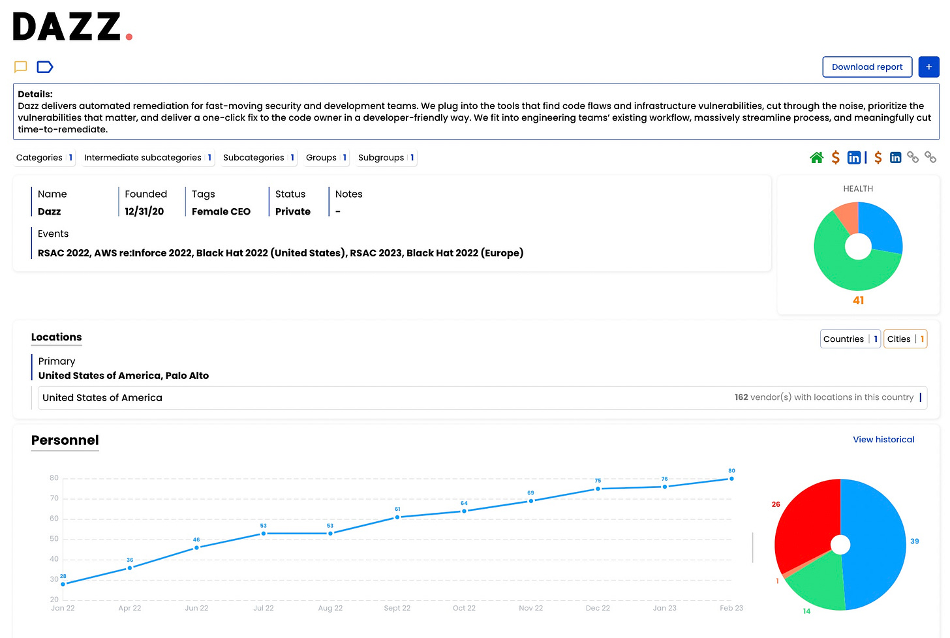Click the HEALTH label above the donut

tap(858, 189)
